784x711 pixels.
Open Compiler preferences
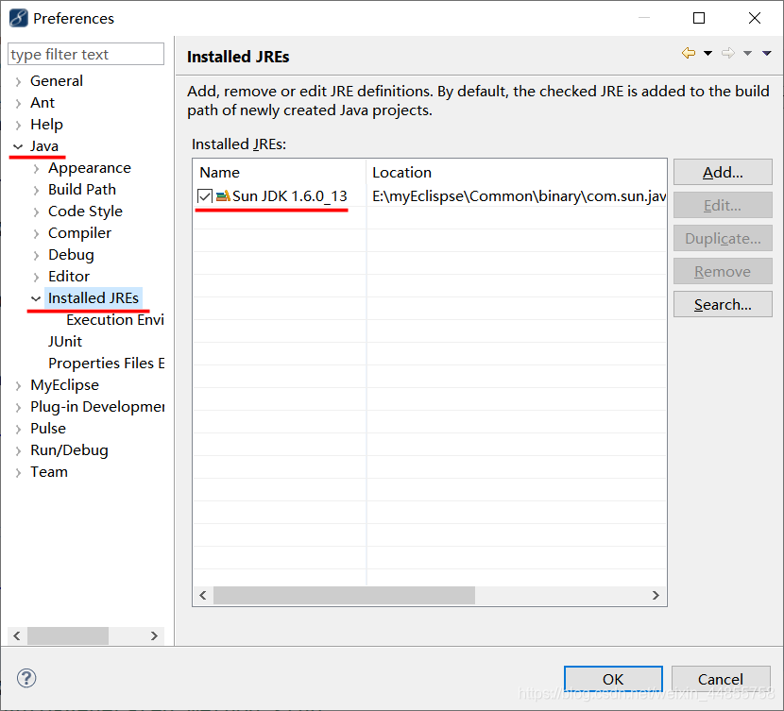pos(79,233)
